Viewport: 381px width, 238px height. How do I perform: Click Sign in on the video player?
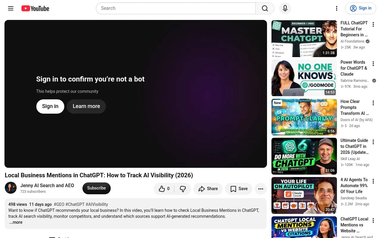(x=50, y=106)
